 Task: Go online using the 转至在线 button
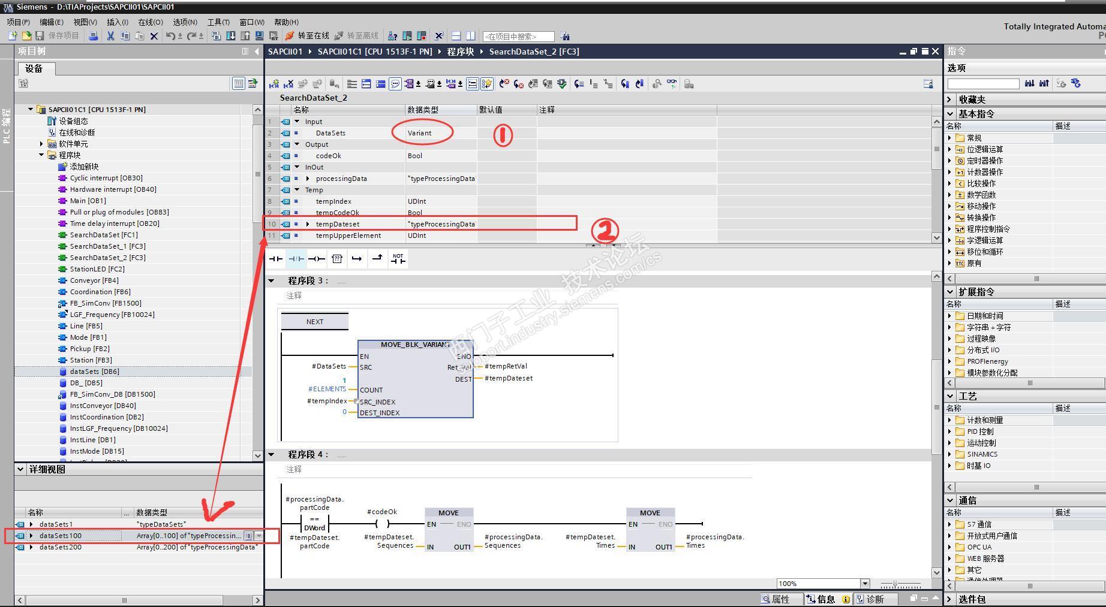tap(307, 36)
